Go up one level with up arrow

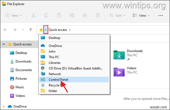31,30
